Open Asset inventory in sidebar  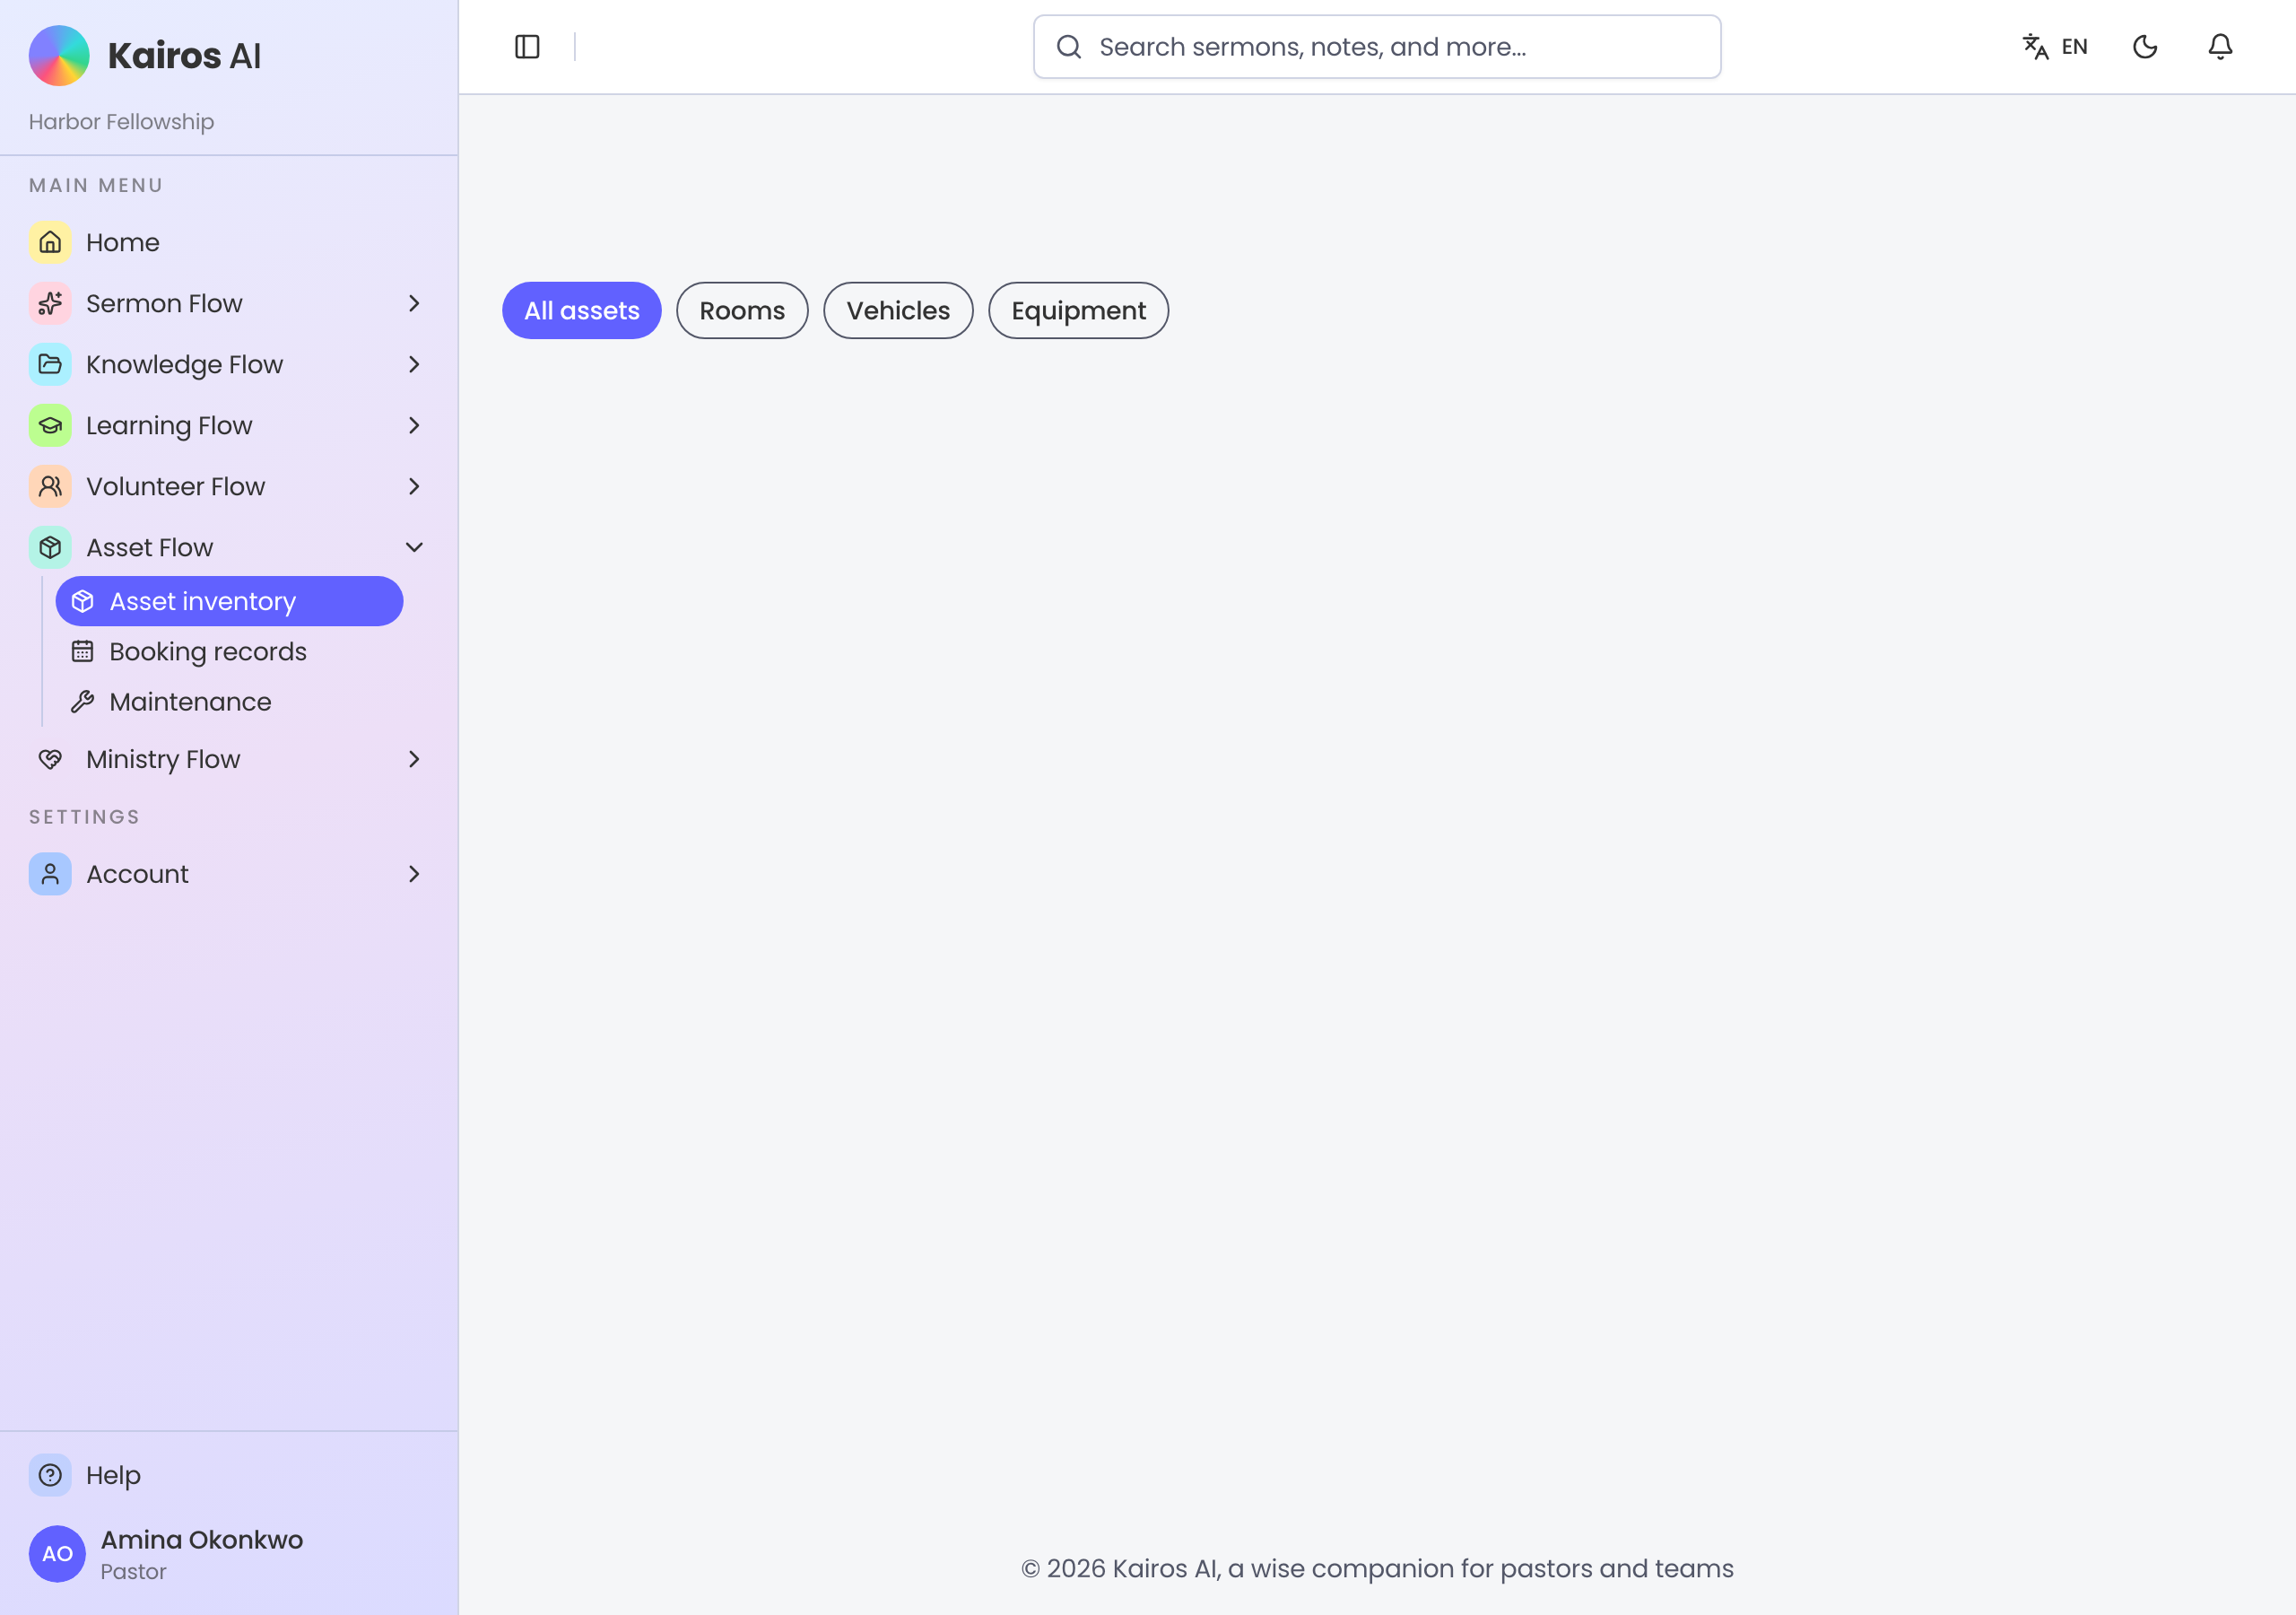(x=229, y=601)
